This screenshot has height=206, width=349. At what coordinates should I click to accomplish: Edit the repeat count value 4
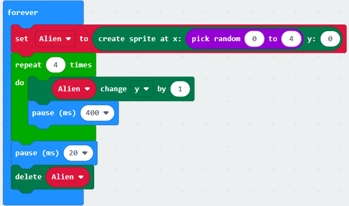click(x=56, y=65)
